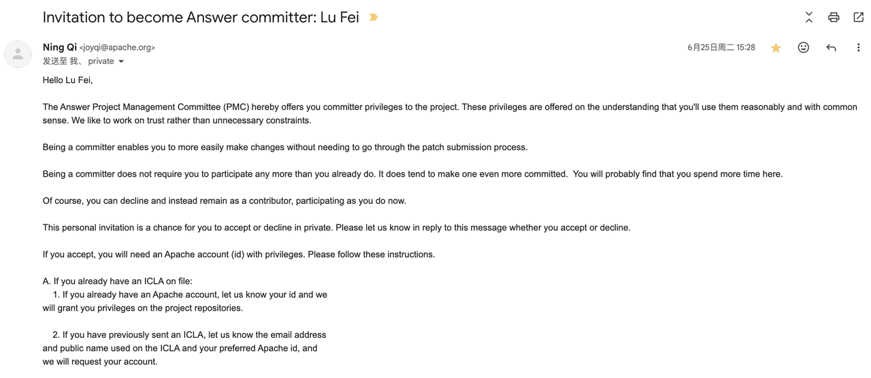Expand recipient details arrow next to private
Viewport: 871px width, 378px height.
121,61
